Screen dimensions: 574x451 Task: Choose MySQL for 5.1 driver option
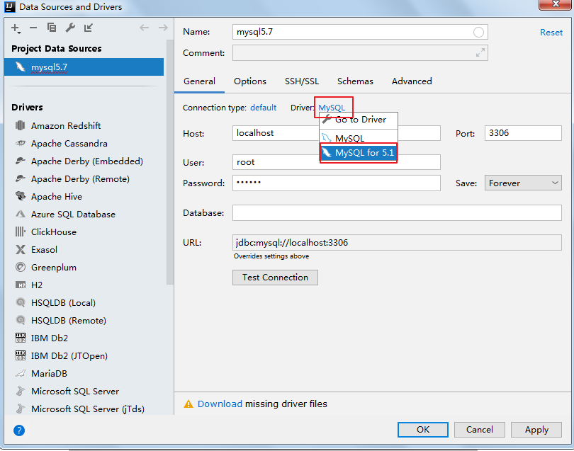point(359,152)
